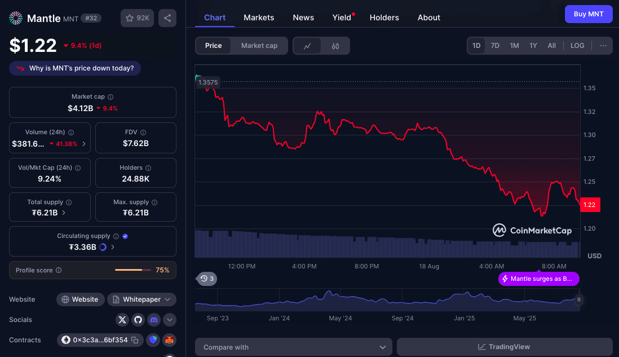This screenshot has width=619, height=357.
Task: Click 'Why is MNT's price down today?'
Action: [75, 68]
